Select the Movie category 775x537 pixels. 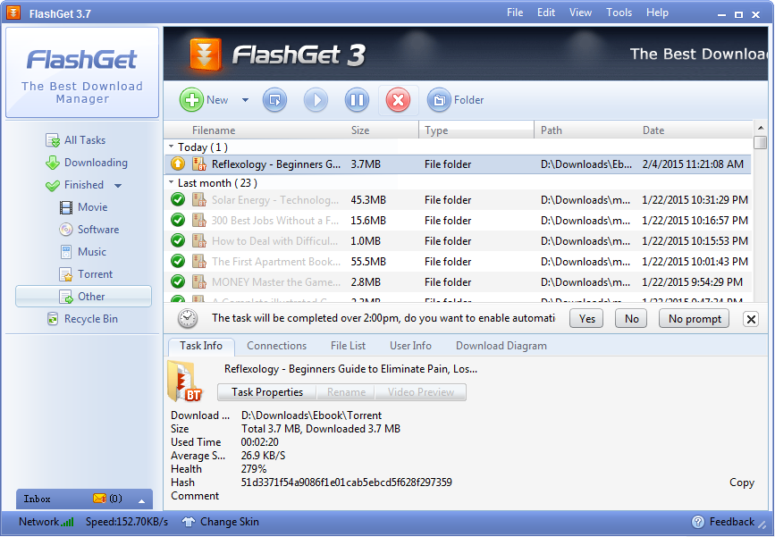(83, 207)
